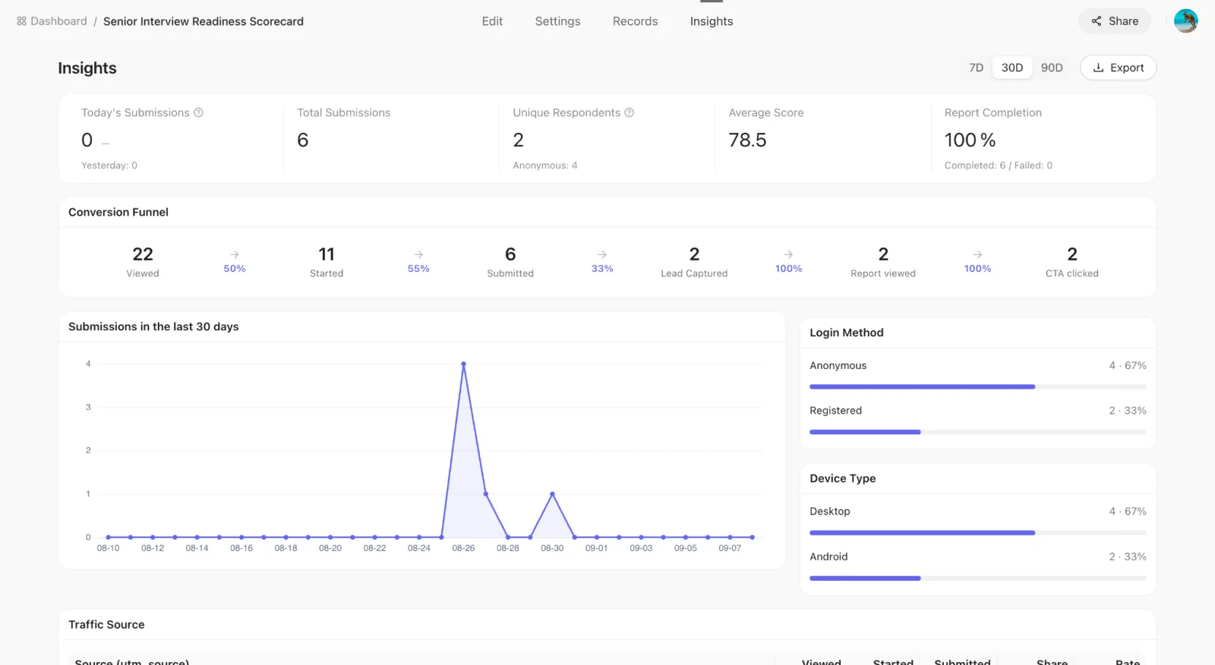Image resolution: width=1215 pixels, height=665 pixels.
Task: Click the Android device progress bar
Action: (978, 578)
